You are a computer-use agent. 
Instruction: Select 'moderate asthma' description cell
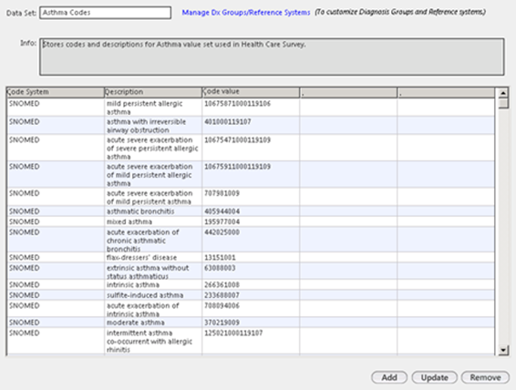152,323
